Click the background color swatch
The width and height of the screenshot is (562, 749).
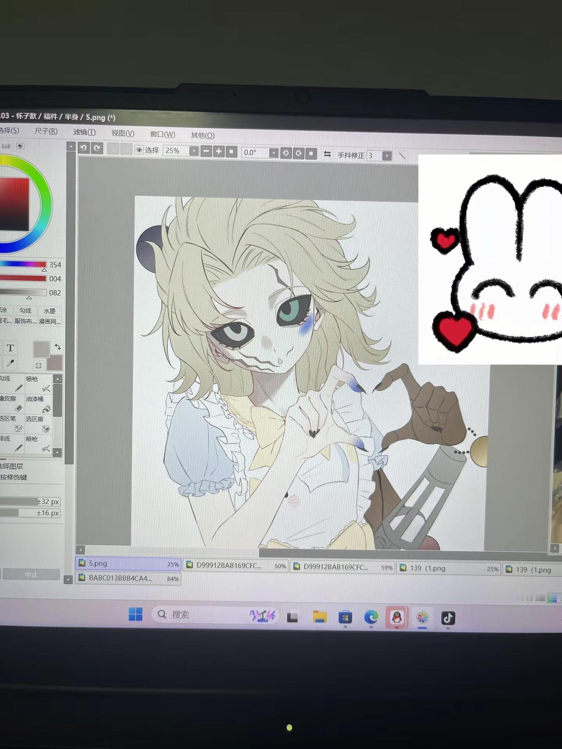pos(55,363)
